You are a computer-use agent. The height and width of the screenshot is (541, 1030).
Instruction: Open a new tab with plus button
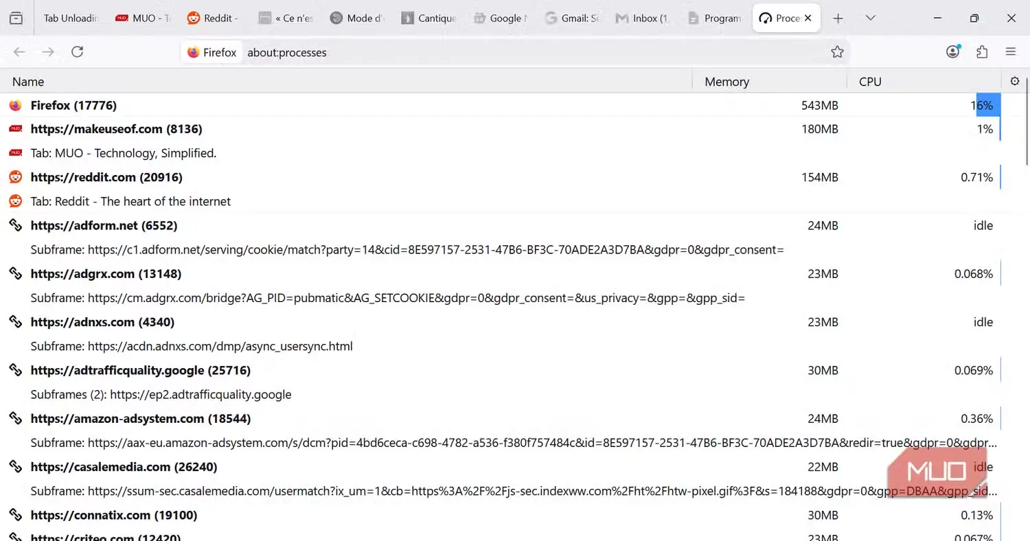(838, 19)
